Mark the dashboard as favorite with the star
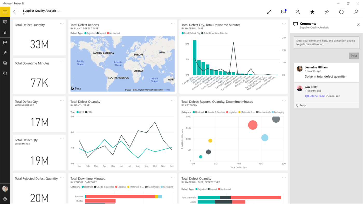The image size is (363, 204). (312, 12)
